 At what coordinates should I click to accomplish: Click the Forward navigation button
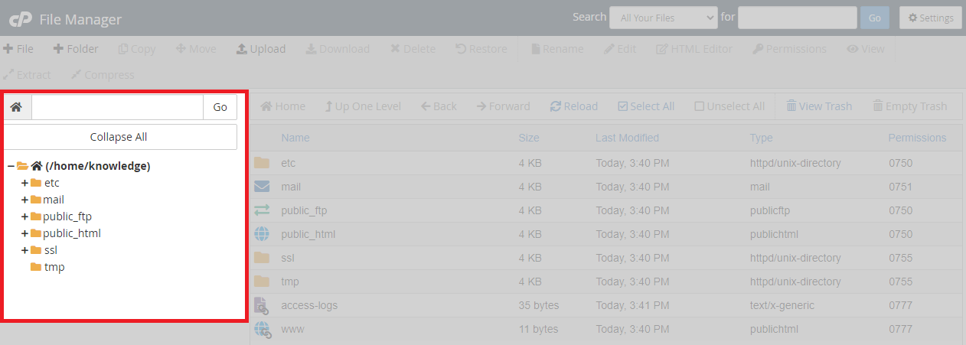tap(503, 106)
